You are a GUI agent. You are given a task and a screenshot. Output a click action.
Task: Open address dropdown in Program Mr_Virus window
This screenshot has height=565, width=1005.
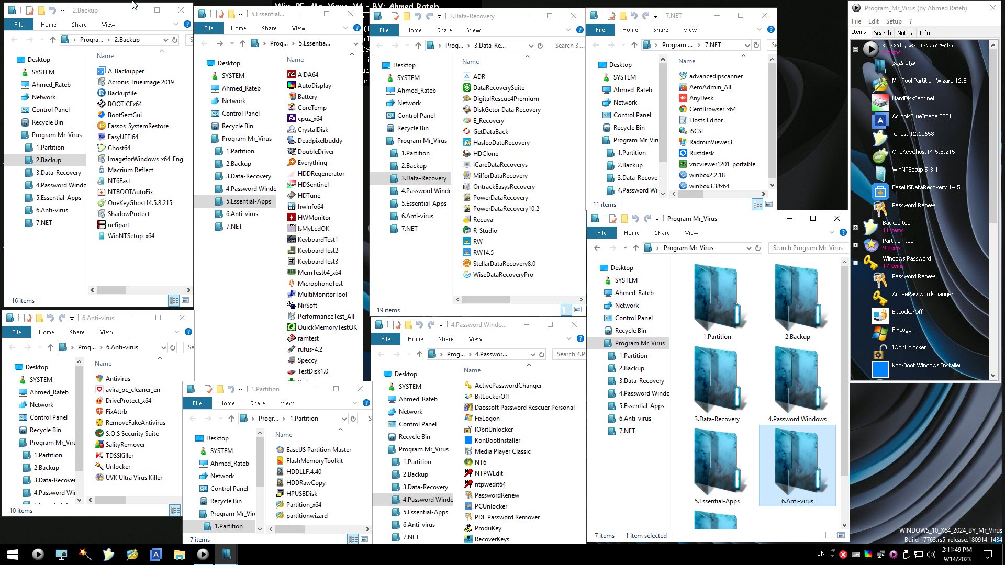(x=749, y=248)
